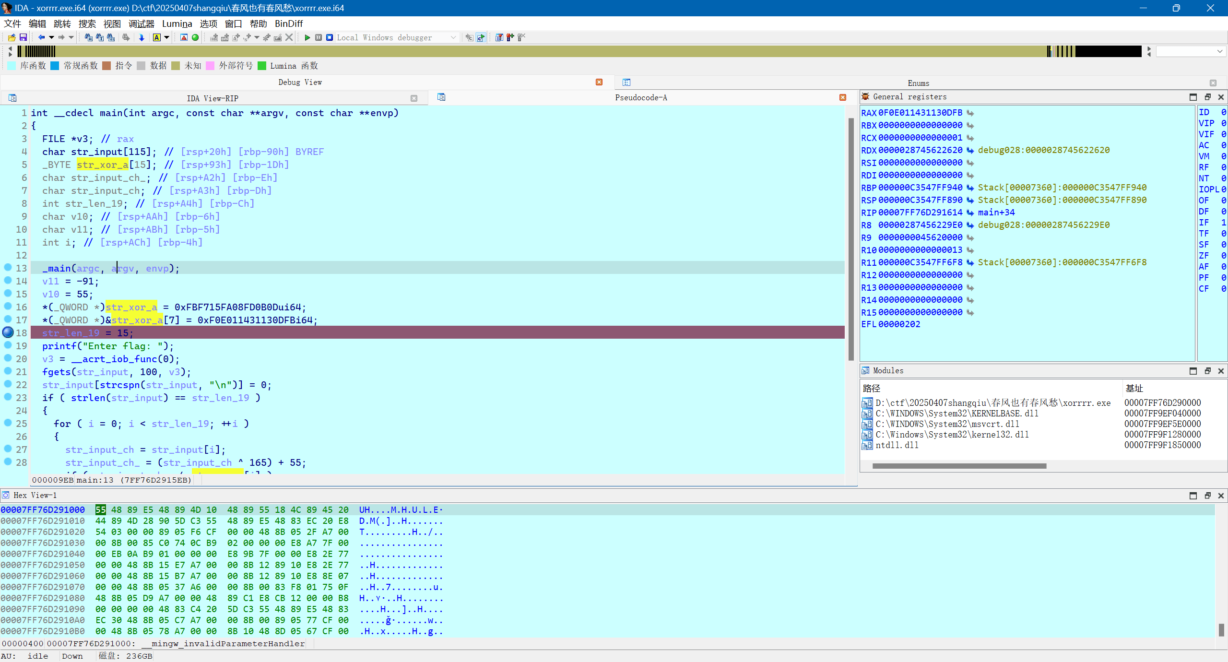Image resolution: width=1228 pixels, height=662 pixels.
Task: Click the Lumina function green legend swatch
Action: [x=262, y=66]
